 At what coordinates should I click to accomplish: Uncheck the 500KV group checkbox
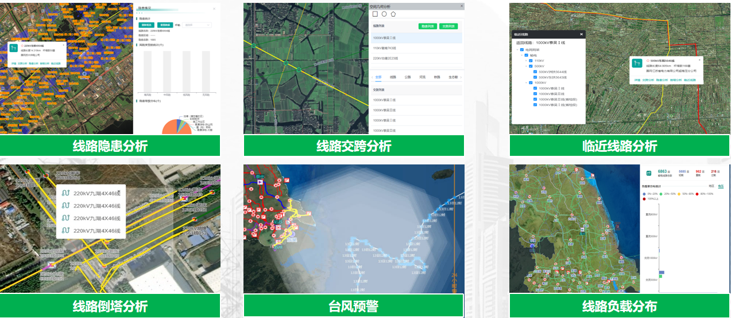tap(531, 66)
